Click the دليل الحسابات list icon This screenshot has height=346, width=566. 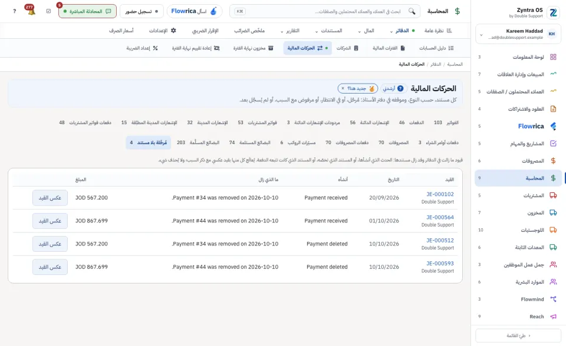[x=451, y=48]
